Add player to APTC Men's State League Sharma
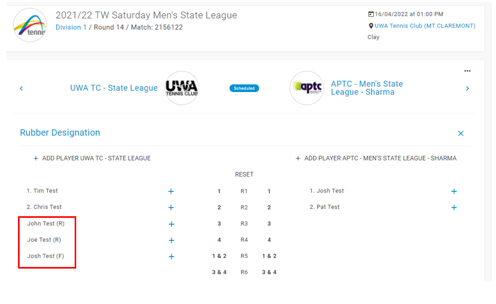The height and width of the screenshot is (304, 496). [376, 158]
